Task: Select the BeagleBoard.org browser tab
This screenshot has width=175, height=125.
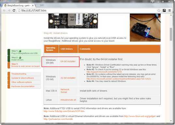Action: [x=19, y=6]
